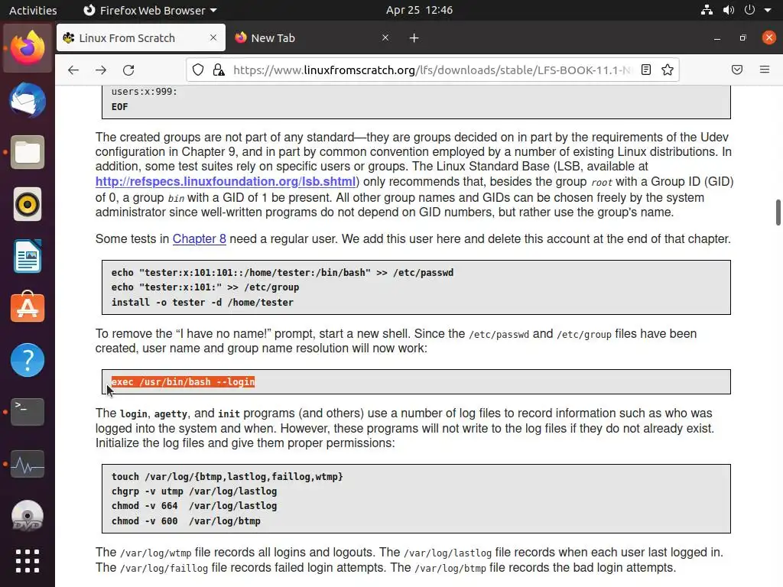The height and width of the screenshot is (587, 783).
Task: Open network status icon in top bar
Action: click(707, 10)
